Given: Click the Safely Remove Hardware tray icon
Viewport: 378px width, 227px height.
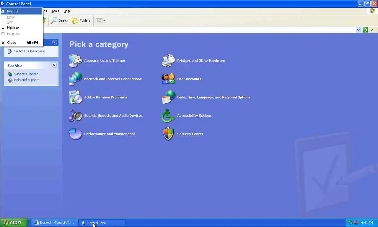Looking at the screenshot, I should click(351, 223).
